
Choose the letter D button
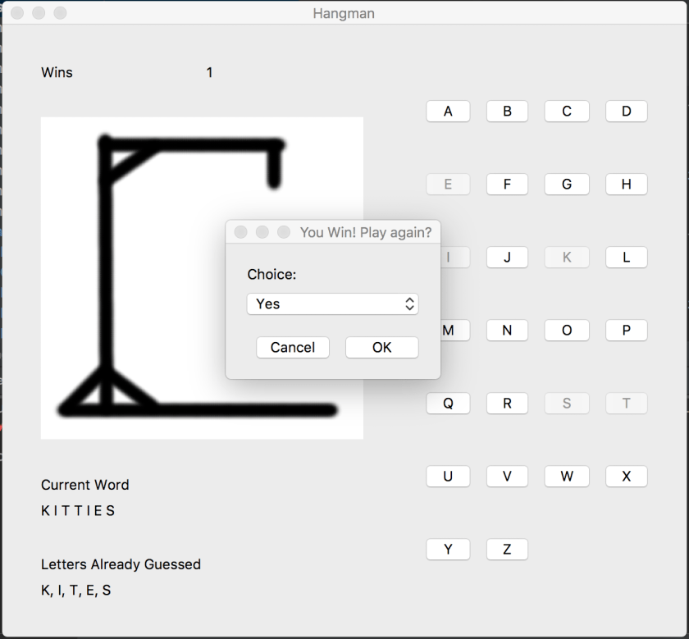pyautogui.click(x=627, y=112)
